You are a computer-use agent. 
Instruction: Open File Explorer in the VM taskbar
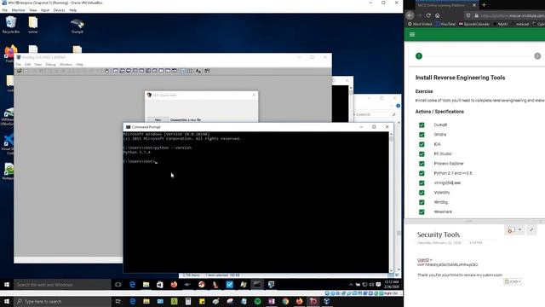pos(146,284)
